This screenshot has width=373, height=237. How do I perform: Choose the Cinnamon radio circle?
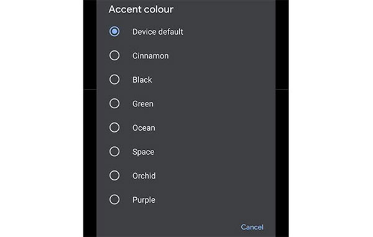tap(114, 55)
